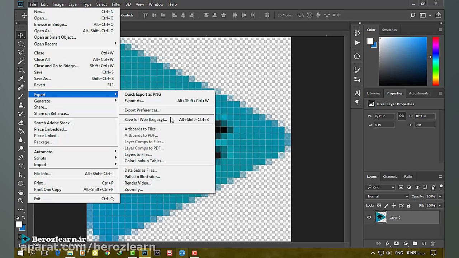Pick the Eyedropper tool

pos(21,79)
